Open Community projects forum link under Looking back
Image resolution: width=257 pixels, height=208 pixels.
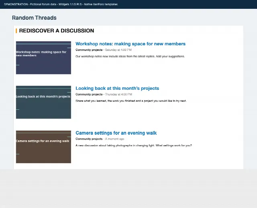tap(89, 94)
